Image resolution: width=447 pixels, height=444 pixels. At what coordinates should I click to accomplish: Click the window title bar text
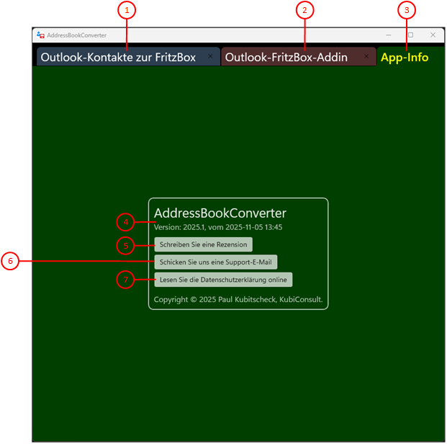click(77, 35)
